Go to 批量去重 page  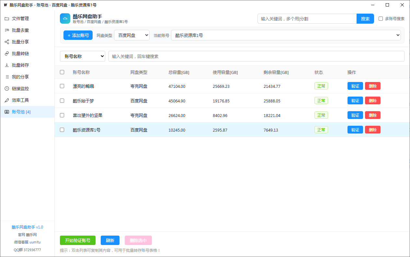click(27, 30)
